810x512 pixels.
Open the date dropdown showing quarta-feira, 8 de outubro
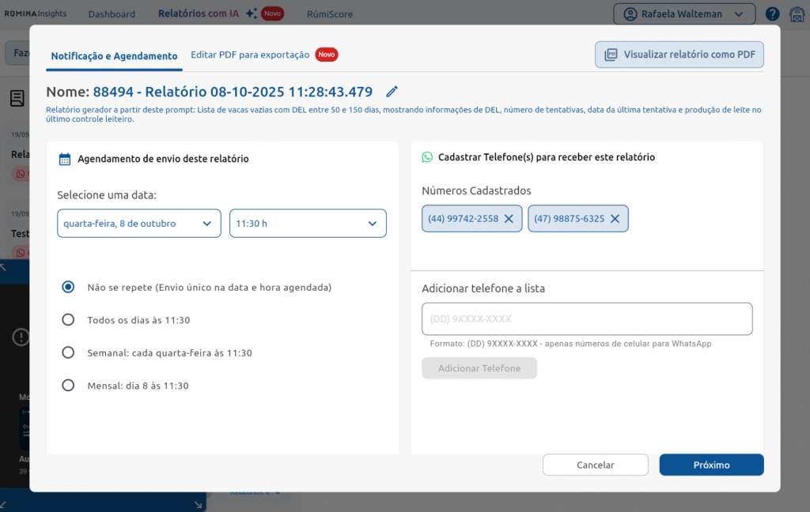(x=139, y=224)
